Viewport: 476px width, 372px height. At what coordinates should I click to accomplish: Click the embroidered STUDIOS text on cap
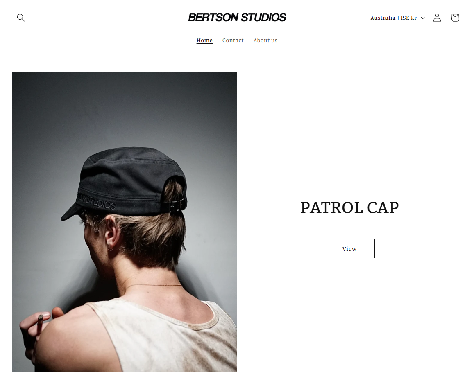(98, 201)
